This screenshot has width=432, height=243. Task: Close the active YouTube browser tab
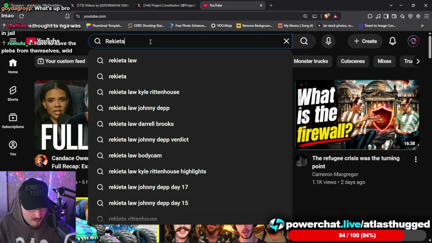coord(261,5)
